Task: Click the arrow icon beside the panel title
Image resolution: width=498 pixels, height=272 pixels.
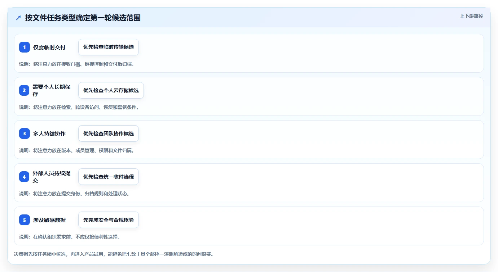Action: click(x=18, y=18)
